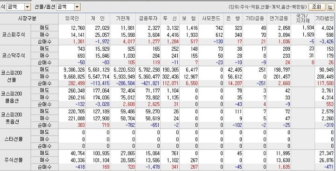Click the 조회 query button
The width and height of the screenshot is (336, 171).
point(317,7)
